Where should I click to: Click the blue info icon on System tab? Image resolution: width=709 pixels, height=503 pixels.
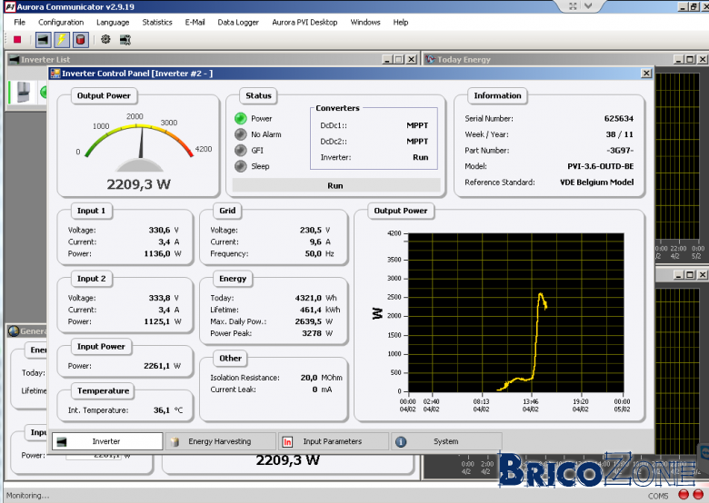pos(401,441)
